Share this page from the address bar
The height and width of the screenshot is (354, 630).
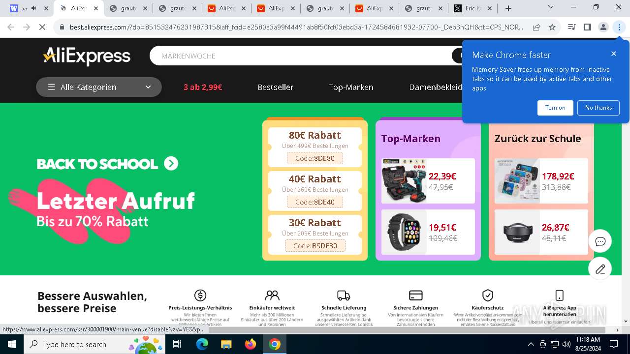[x=536, y=28]
